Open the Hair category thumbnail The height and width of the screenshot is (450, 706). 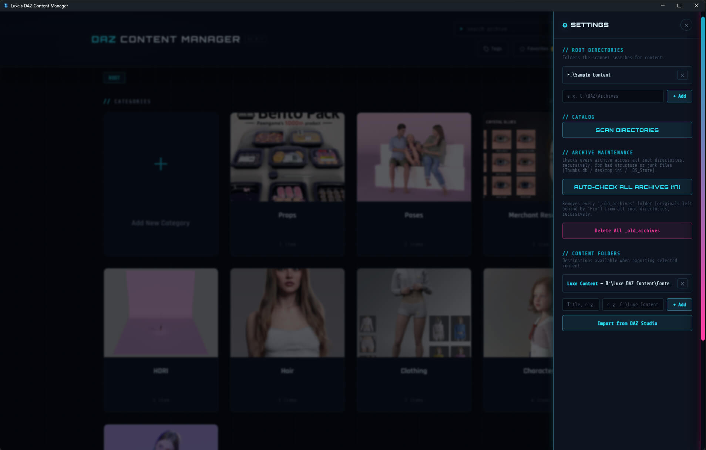pos(288,313)
